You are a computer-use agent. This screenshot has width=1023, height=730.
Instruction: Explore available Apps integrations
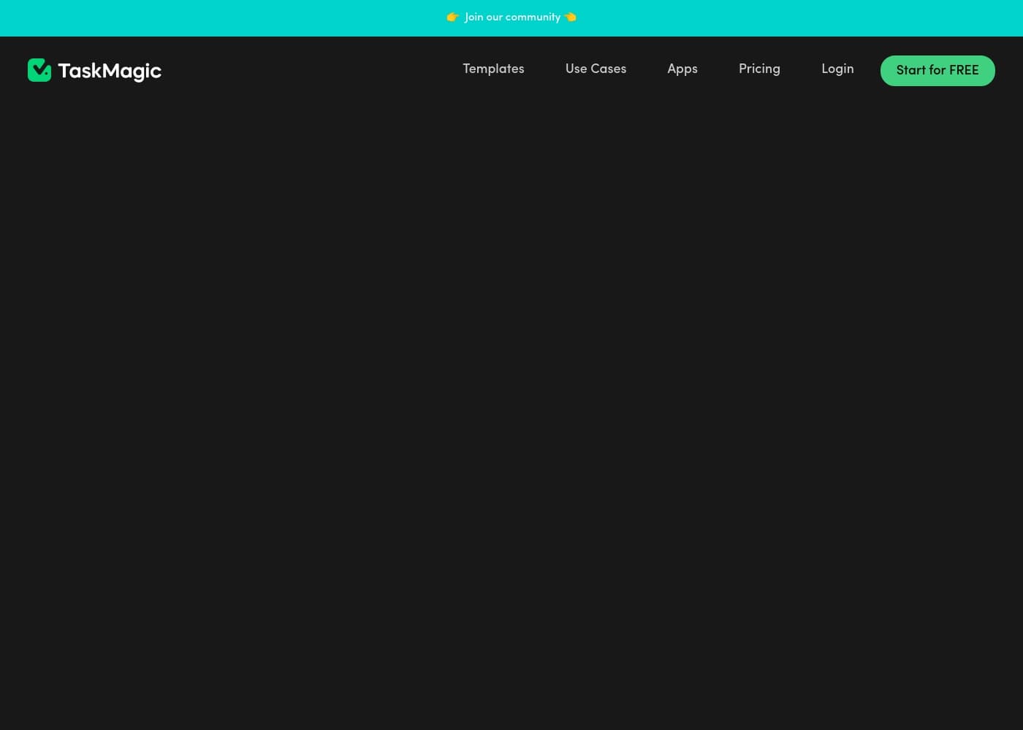(682, 69)
